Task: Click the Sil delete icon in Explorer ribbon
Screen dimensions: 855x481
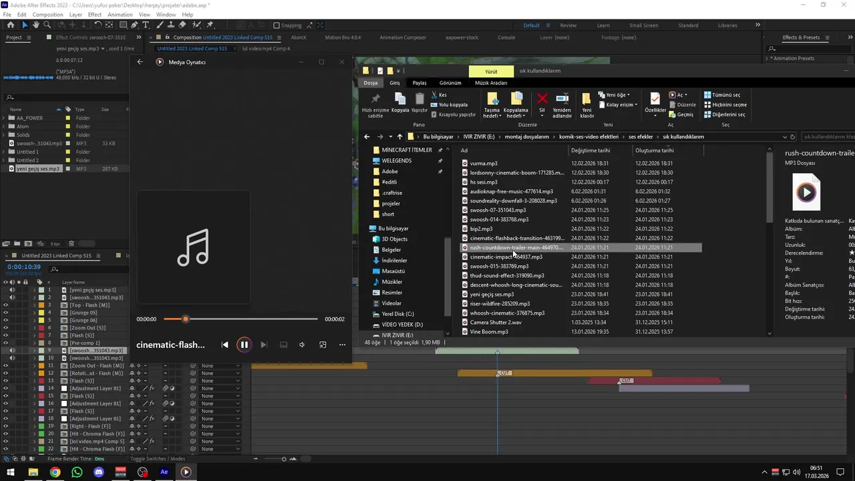Action: point(542,99)
